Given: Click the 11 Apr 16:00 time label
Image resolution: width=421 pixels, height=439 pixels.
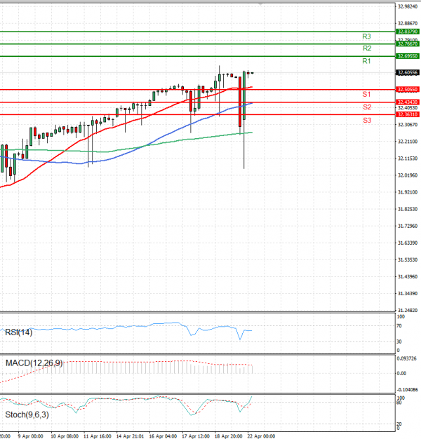Looking at the screenshot, I should [x=98, y=436].
